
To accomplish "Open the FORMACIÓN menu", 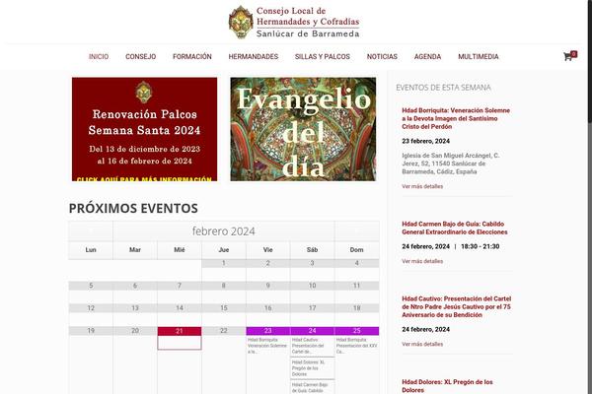I will 192,56.
